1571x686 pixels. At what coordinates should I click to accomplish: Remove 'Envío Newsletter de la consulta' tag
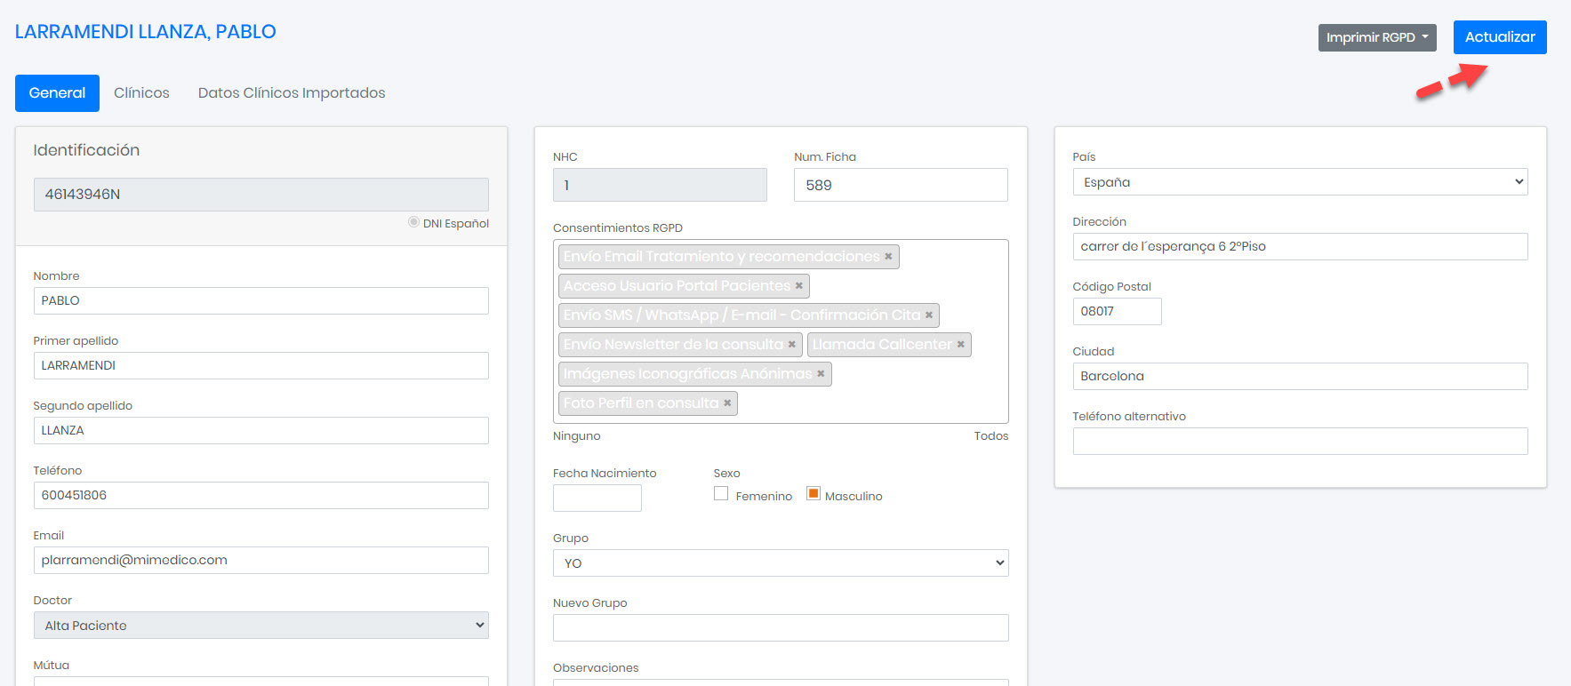pyautogui.click(x=791, y=345)
